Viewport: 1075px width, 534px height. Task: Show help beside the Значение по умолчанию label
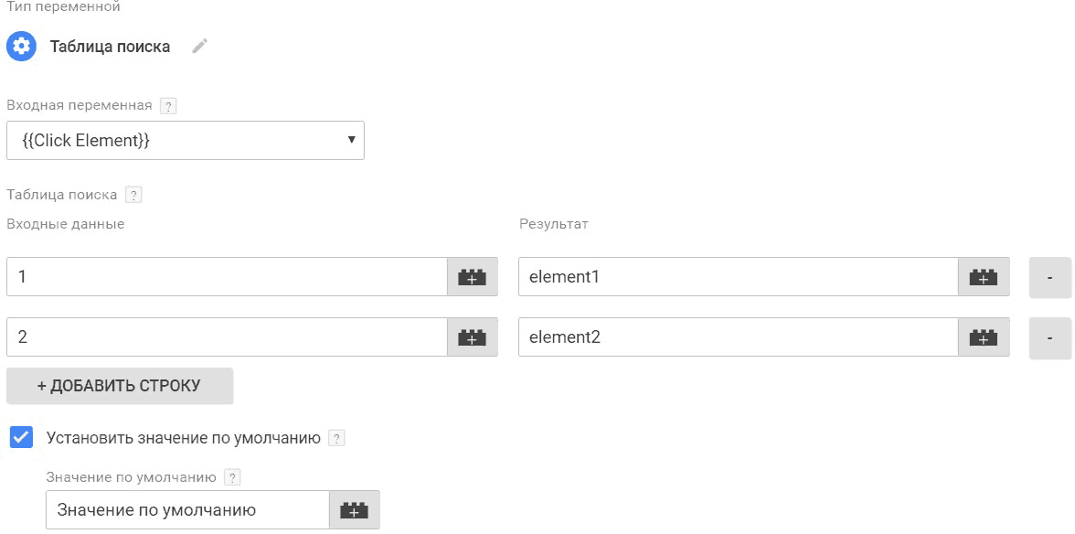pyautogui.click(x=233, y=477)
